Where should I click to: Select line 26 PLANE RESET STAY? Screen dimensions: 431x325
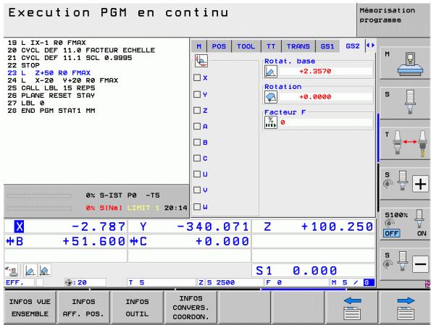51,96
